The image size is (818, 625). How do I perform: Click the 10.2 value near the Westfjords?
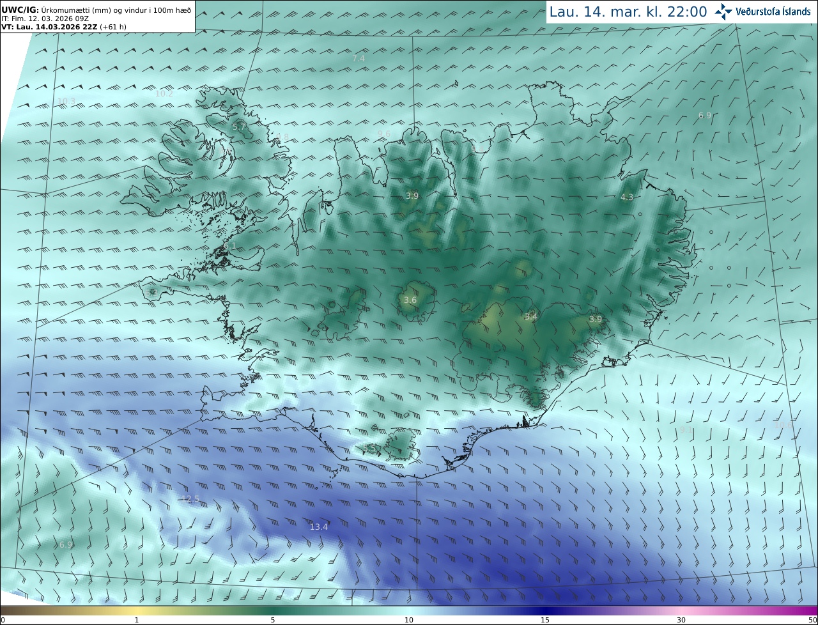click(x=164, y=93)
